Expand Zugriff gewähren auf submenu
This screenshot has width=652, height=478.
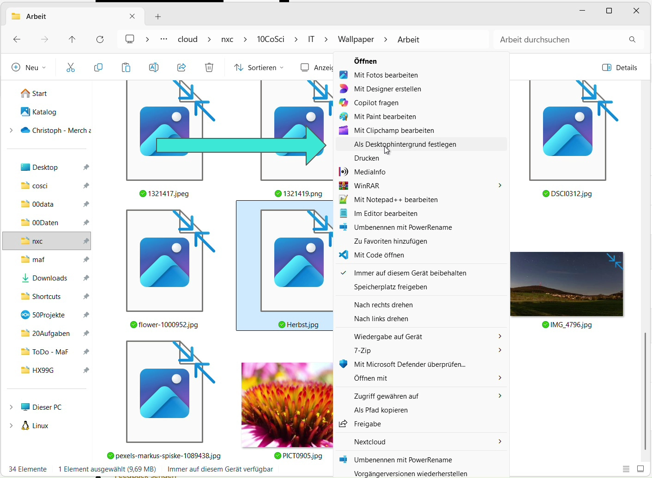[500, 396]
